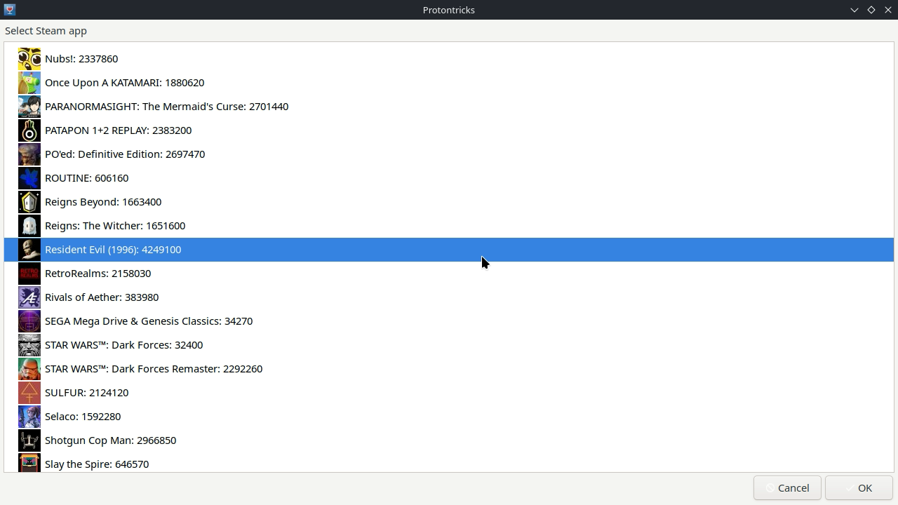Click the Protontricks window menu icon
898x505 pixels.
click(10, 10)
